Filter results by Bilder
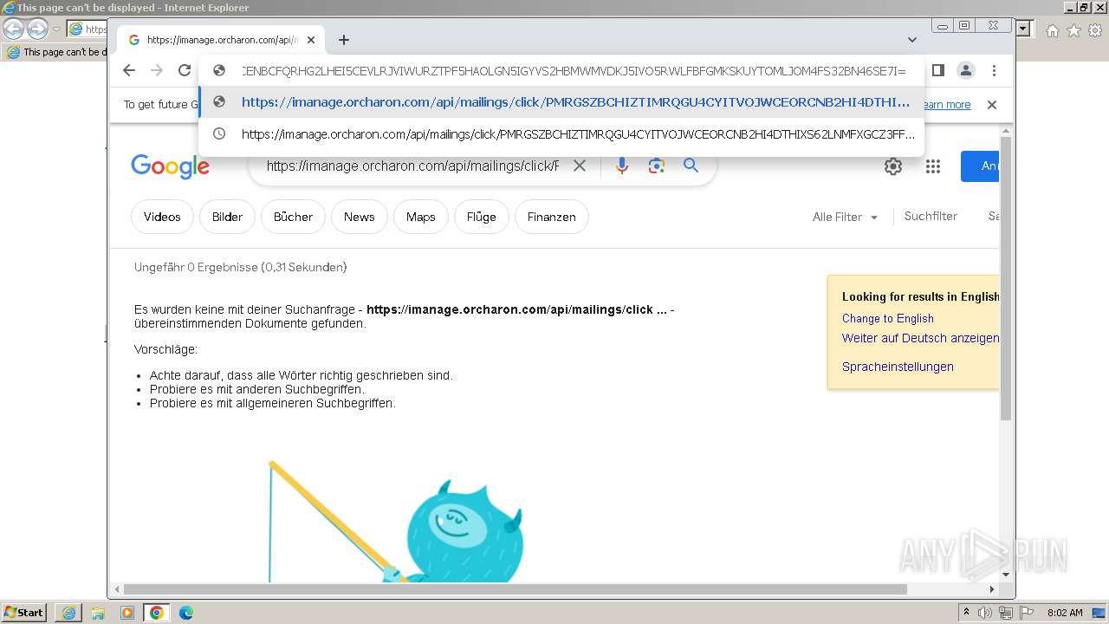 click(x=227, y=217)
